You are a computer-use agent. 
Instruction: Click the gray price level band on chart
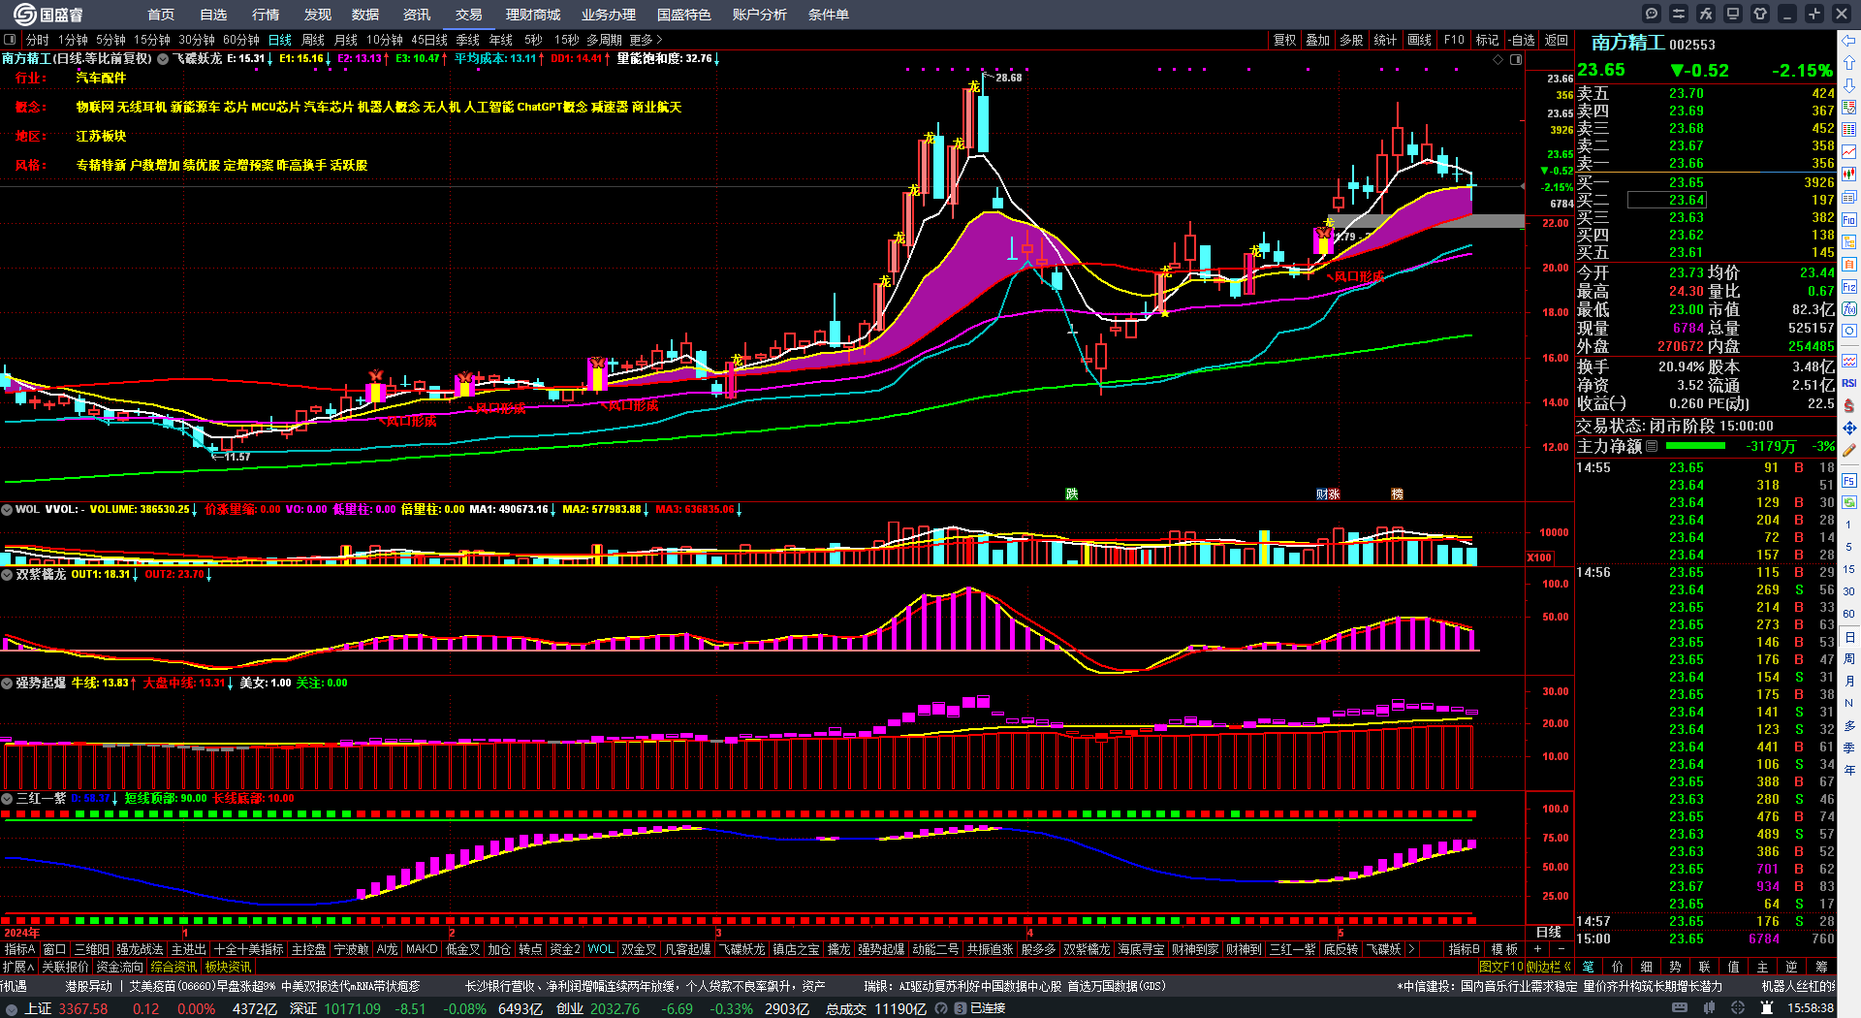(x=1426, y=221)
